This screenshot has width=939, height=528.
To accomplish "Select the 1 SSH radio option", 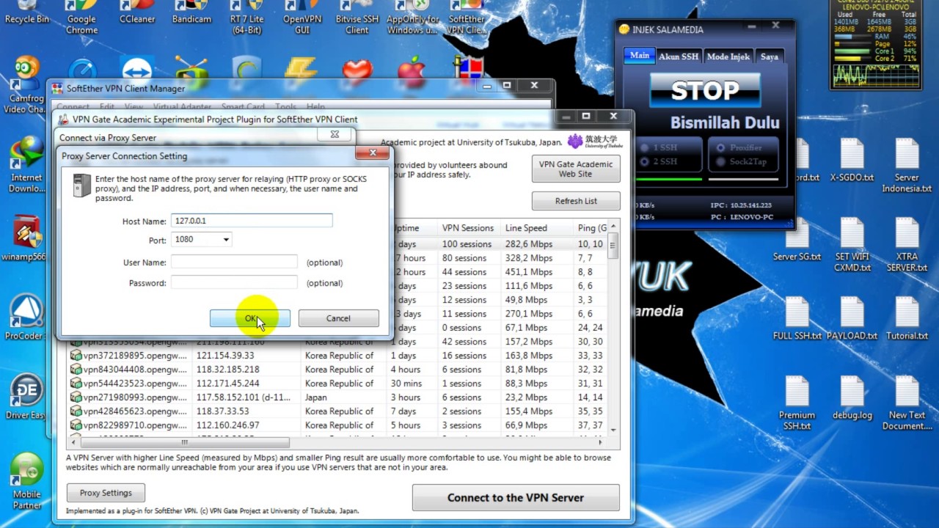I will pyautogui.click(x=659, y=147).
